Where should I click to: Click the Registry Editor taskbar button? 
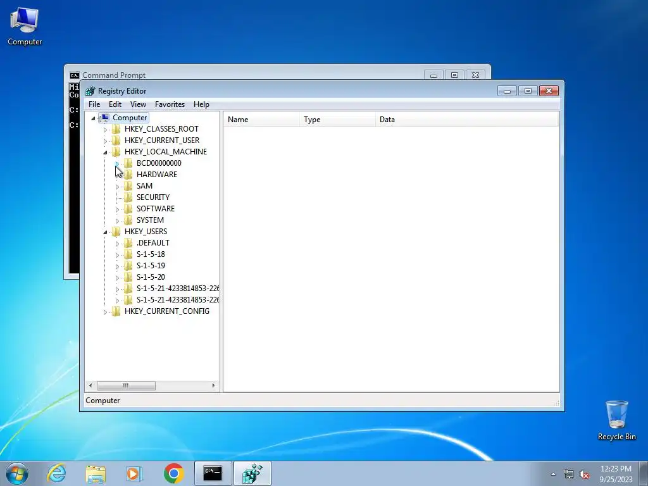tap(252, 473)
